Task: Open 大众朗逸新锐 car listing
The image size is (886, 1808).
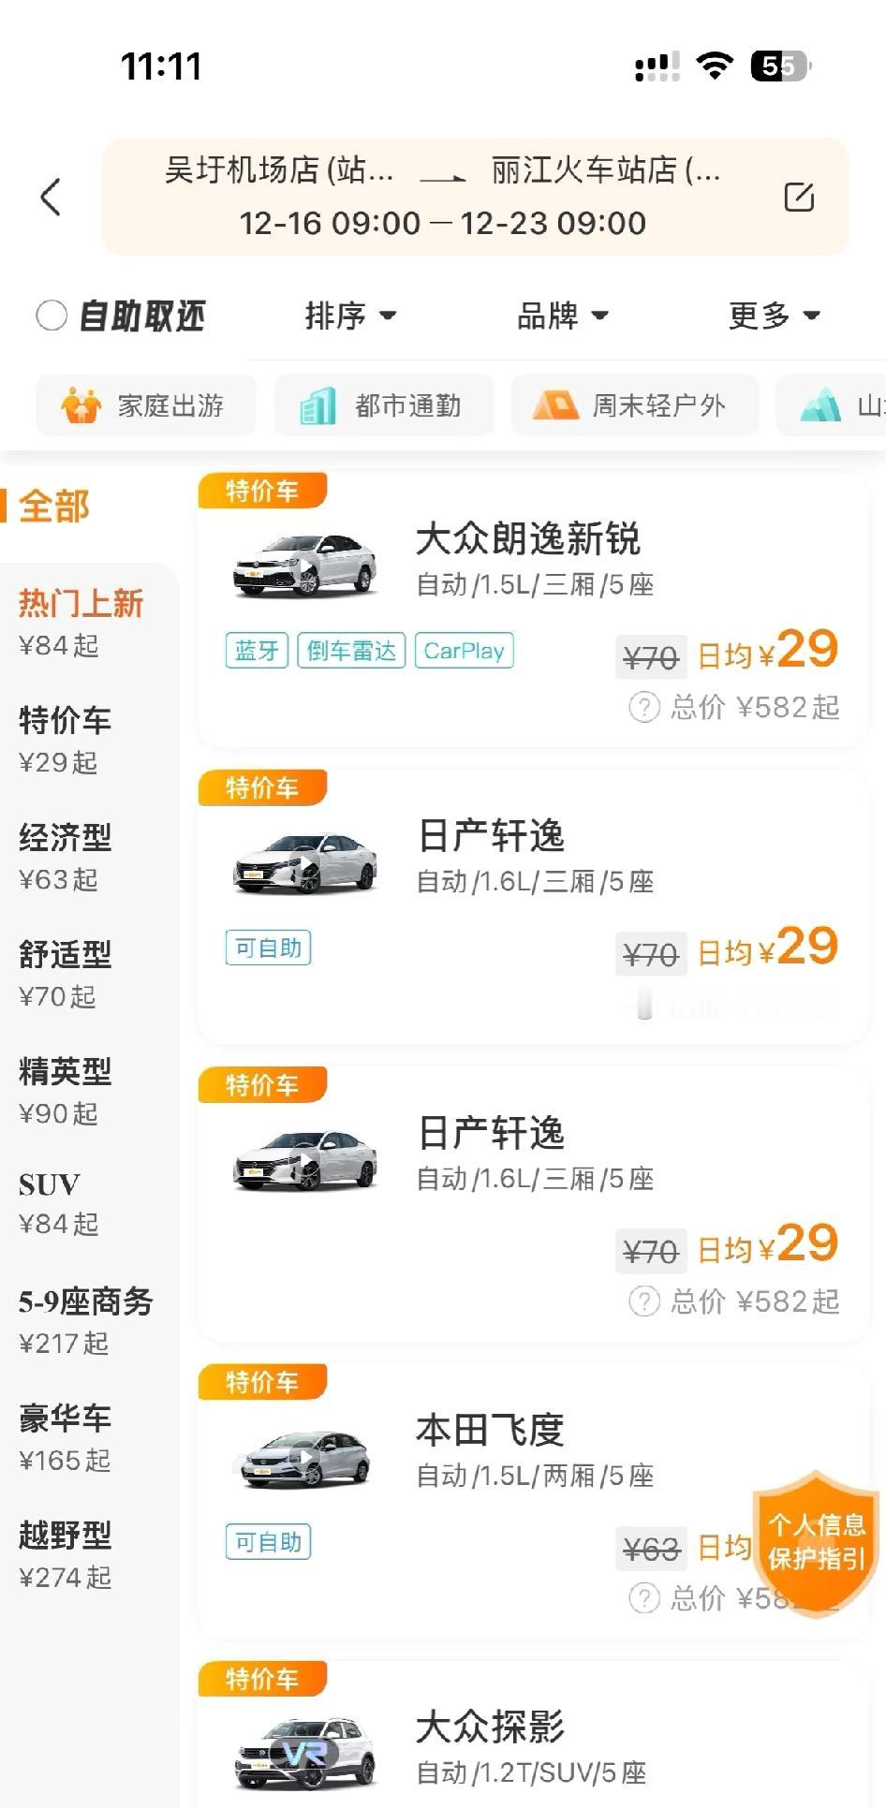Action: [x=533, y=610]
